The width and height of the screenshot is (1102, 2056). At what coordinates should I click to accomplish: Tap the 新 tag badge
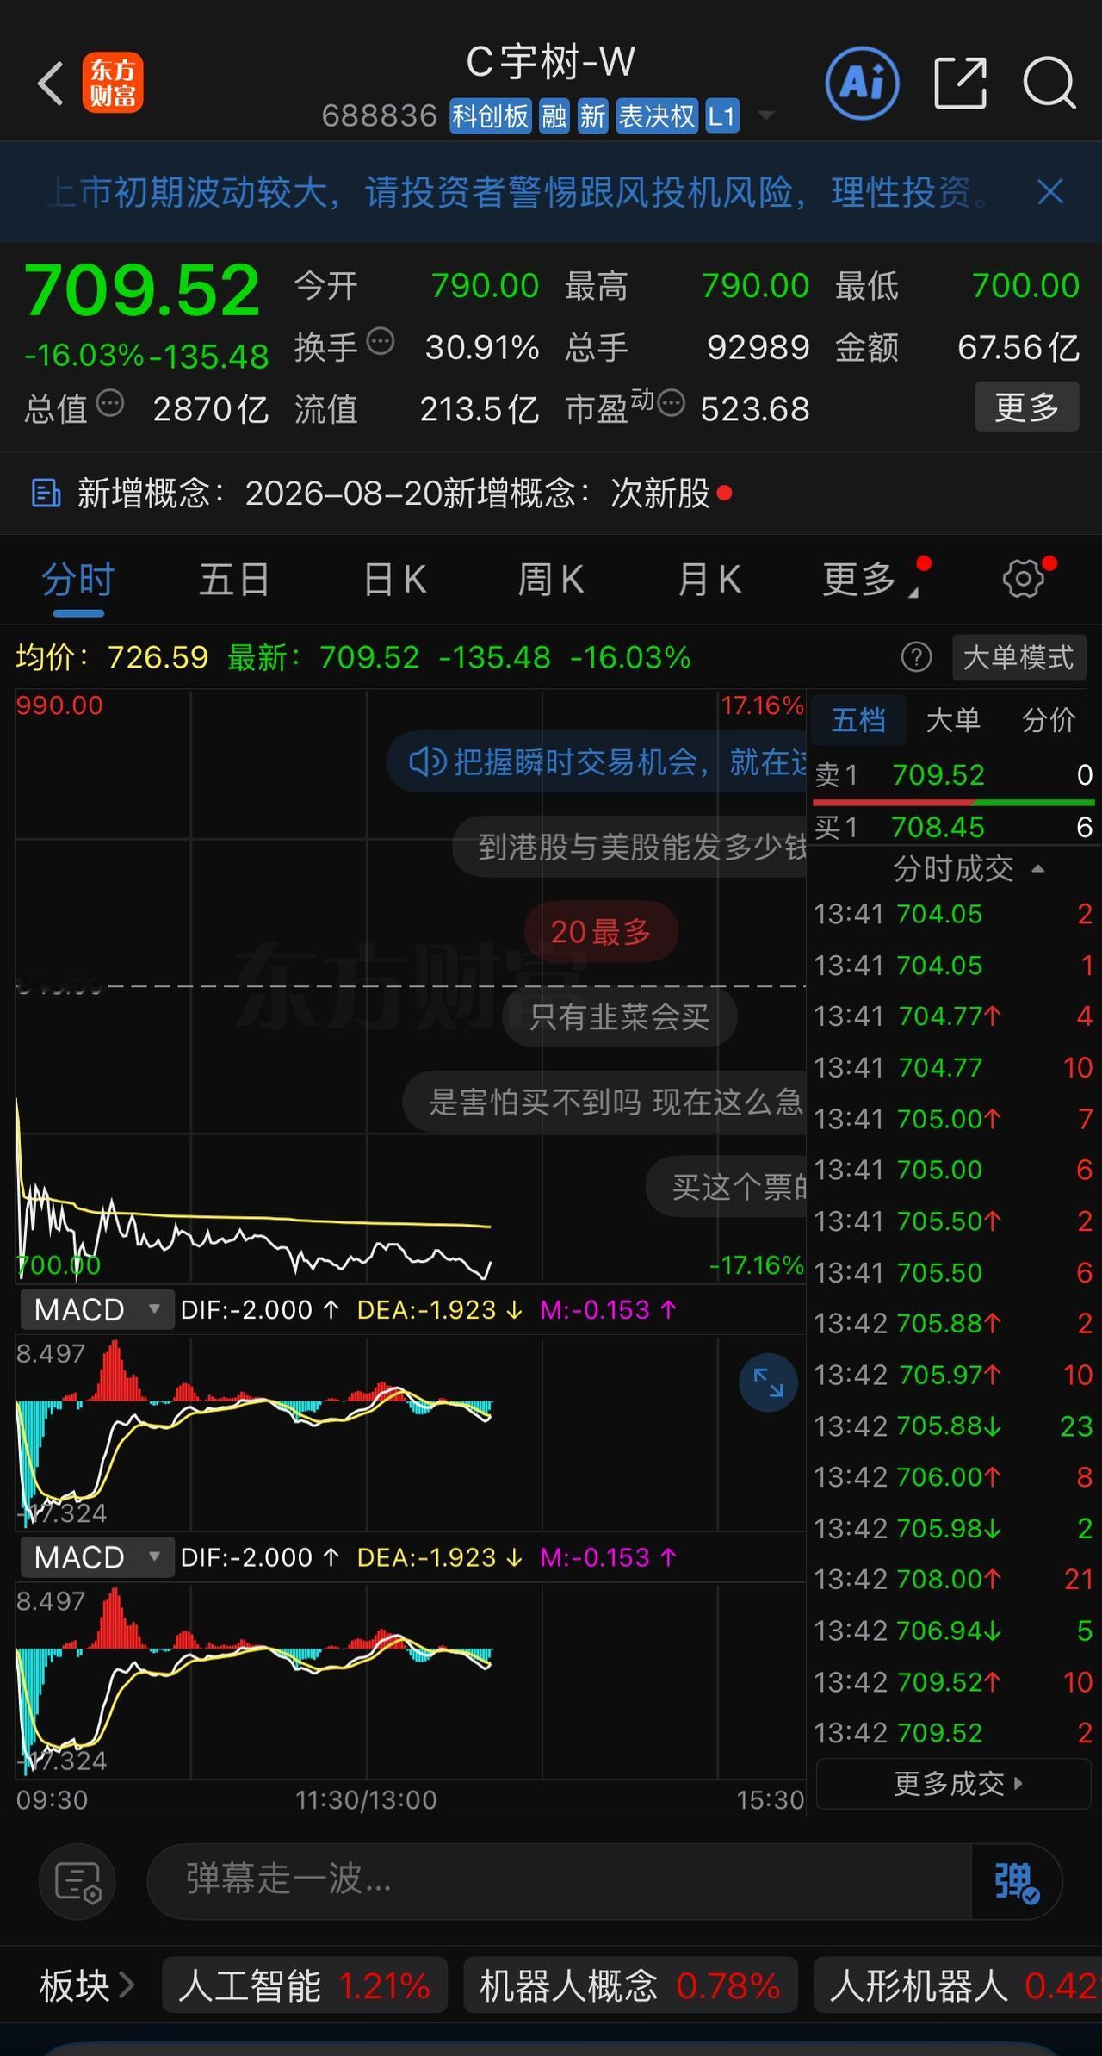(x=593, y=115)
